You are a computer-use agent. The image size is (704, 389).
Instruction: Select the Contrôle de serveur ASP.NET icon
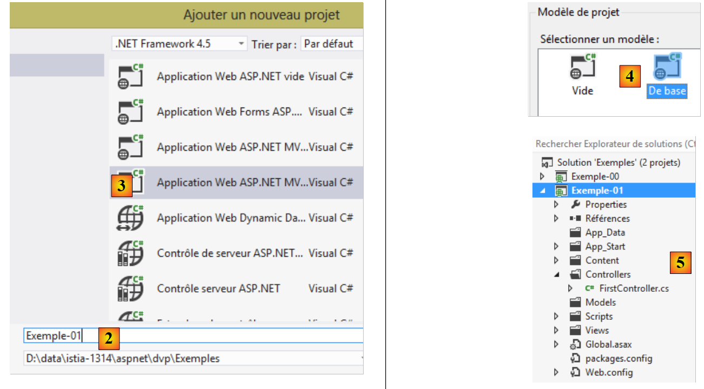click(x=130, y=253)
